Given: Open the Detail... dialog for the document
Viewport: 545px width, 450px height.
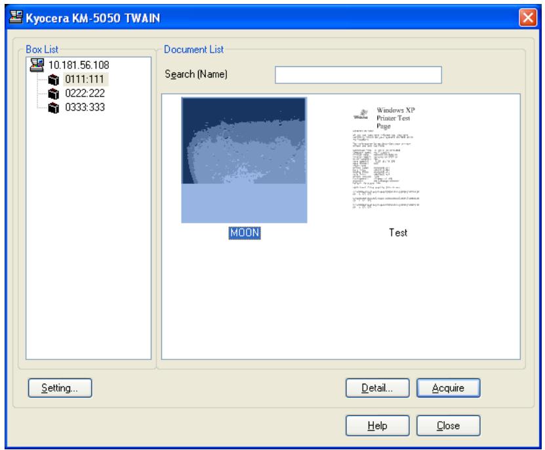Looking at the screenshot, I should click(378, 388).
